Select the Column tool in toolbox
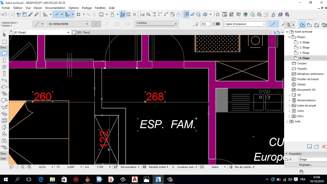 [x=4, y=74]
